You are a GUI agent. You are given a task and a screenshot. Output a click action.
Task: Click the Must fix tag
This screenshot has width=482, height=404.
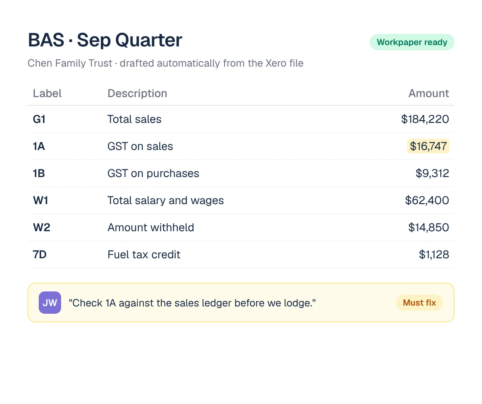(419, 303)
